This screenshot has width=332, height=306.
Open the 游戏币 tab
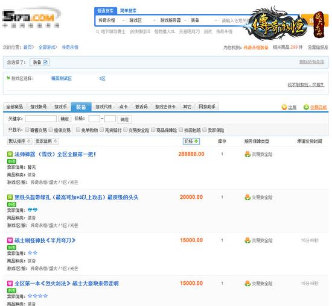[x=60, y=107]
